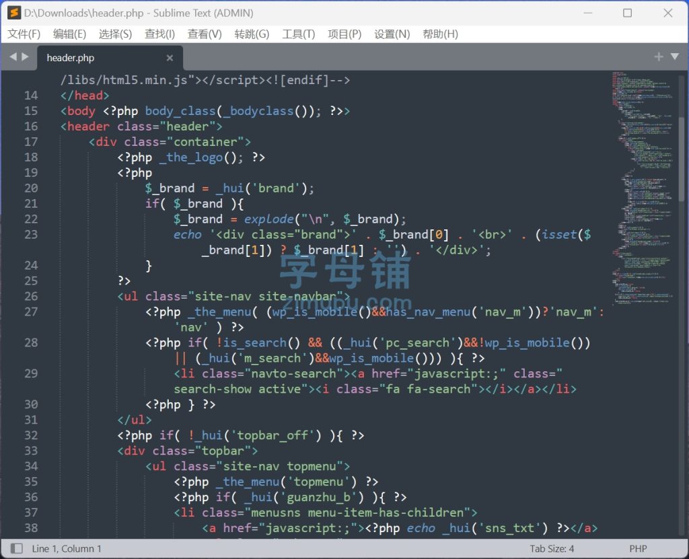Open the 查找(I) menu
This screenshot has height=559, width=689.
[x=159, y=34]
